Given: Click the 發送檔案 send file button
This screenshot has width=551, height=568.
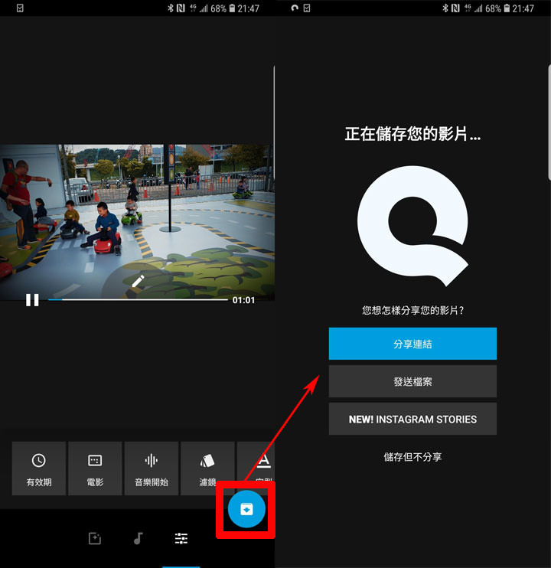Looking at the screenshot, I should [x=412, y=381].
